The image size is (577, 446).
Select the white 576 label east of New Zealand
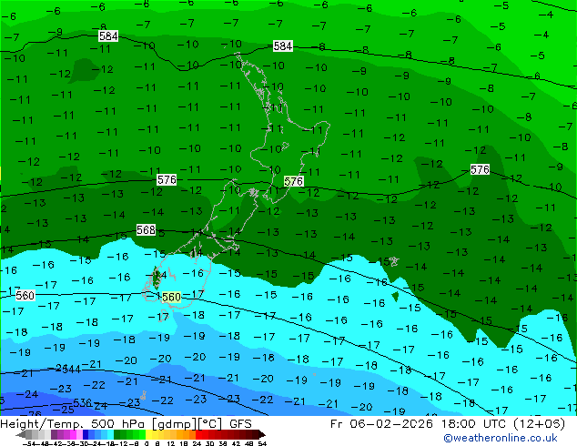point(480,169)
